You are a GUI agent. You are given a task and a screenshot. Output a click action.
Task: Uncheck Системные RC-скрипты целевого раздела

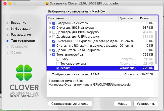(x=54, y=41)
